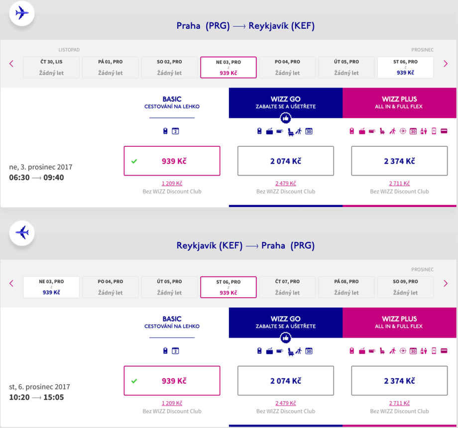Select outbound WIZZ GO fare 2 074 Kč
This screenshot has width=458, height=428.
285,161
